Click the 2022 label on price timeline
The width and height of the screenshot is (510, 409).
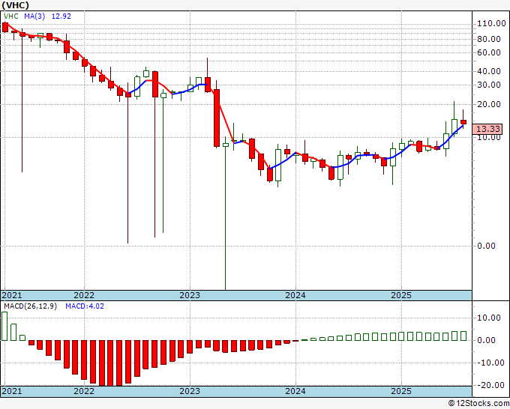[x=84, y=295]
